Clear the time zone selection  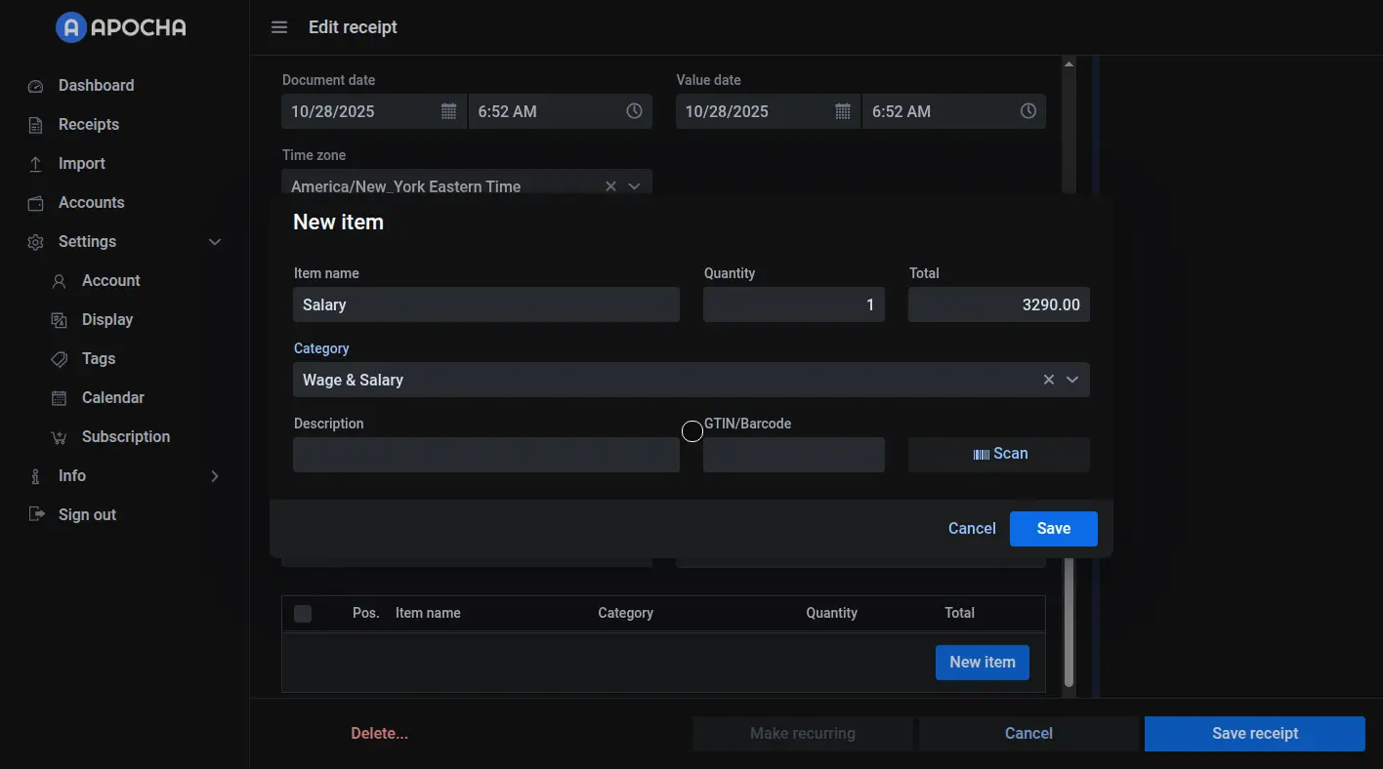coord(610,186)
